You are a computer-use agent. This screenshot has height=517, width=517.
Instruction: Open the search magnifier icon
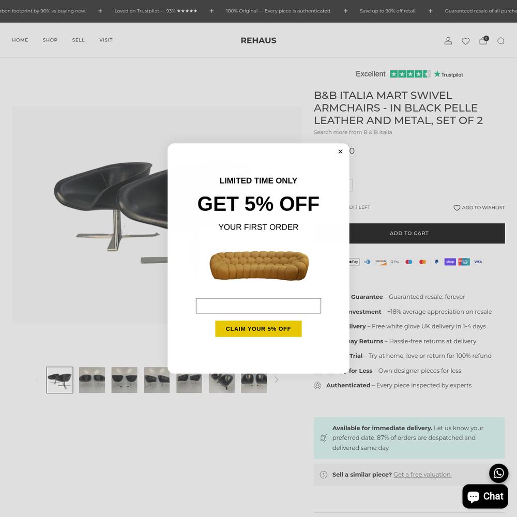pos(501,41)
